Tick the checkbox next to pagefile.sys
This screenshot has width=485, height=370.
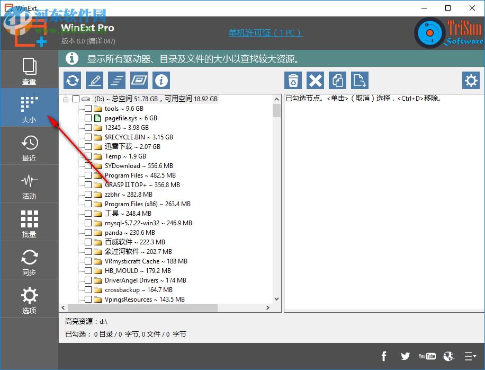pos(88,118)
